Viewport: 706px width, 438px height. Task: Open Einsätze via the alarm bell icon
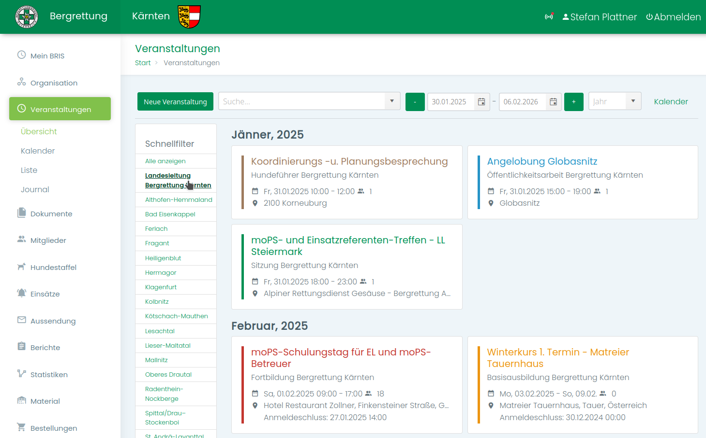pos(21,294)
